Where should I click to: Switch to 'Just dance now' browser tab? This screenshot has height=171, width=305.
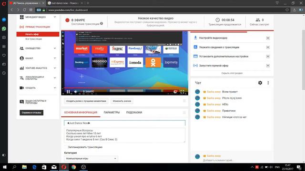pos(65,3)
